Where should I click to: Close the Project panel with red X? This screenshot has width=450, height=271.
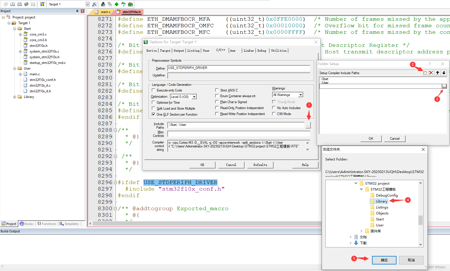coord(83,11)
